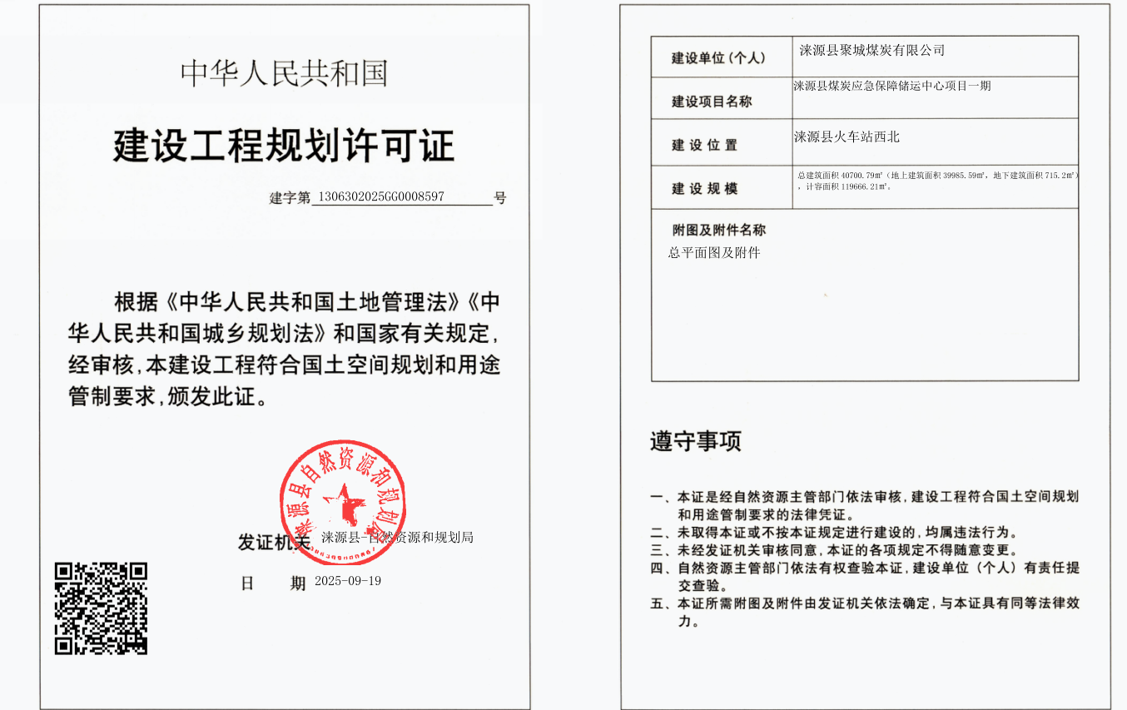The width and height of the screenshot is (1127, 710).
Task: Click the 发证机关 label
Action: tap(273, 543)
